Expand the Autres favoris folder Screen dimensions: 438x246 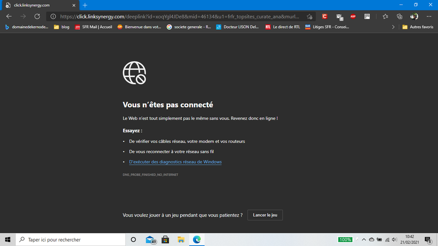pyautogui.click(x=417, y=27)
